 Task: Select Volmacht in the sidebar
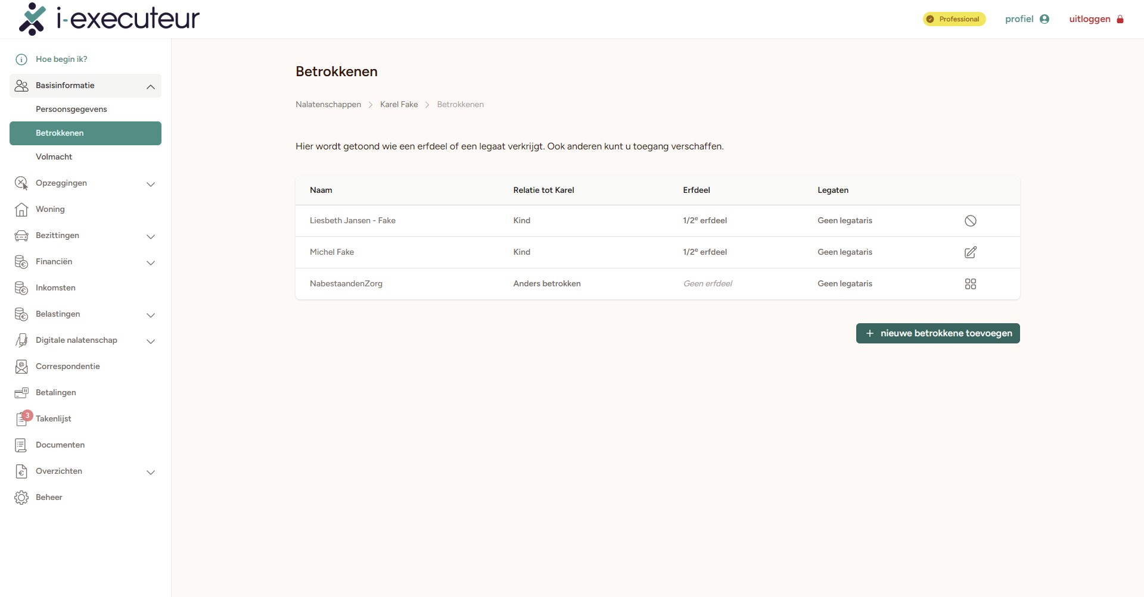click(x=54, y=157)
